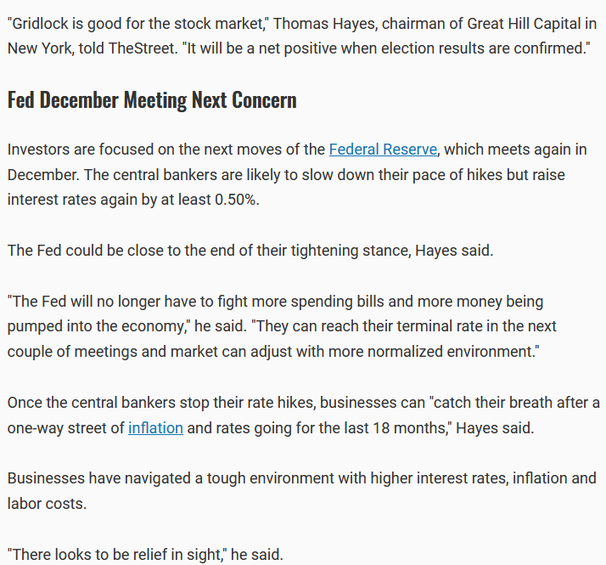Open the Federal Reserve link

[x=383, y=150]
